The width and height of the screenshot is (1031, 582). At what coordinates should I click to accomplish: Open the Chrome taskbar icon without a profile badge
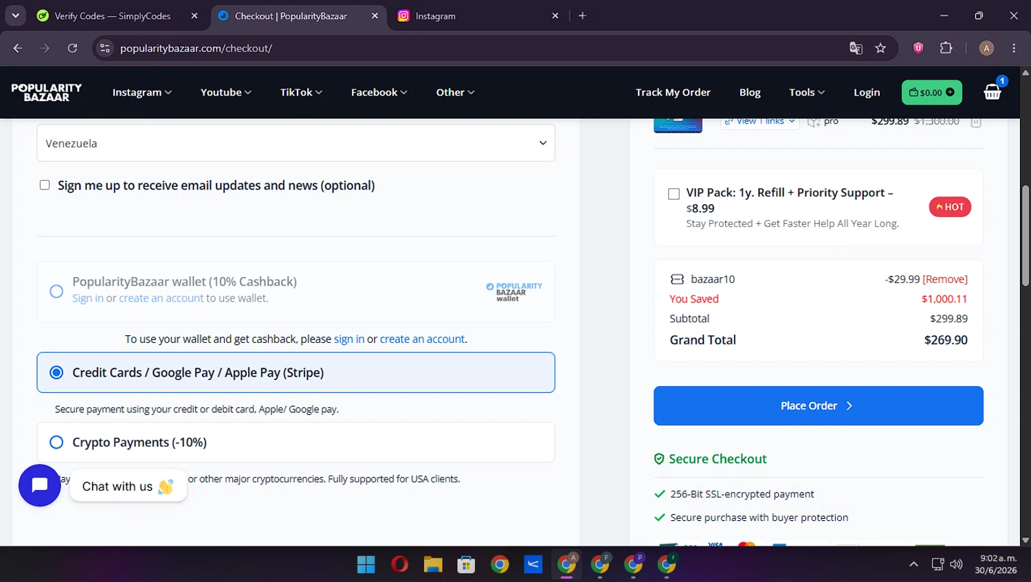pyautogui.click(x=500, y=565)
